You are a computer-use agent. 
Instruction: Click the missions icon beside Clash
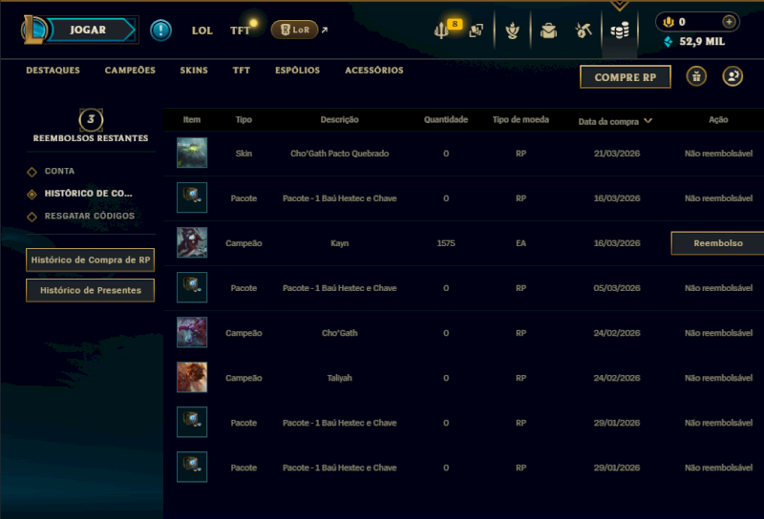[x=476, y=31]
